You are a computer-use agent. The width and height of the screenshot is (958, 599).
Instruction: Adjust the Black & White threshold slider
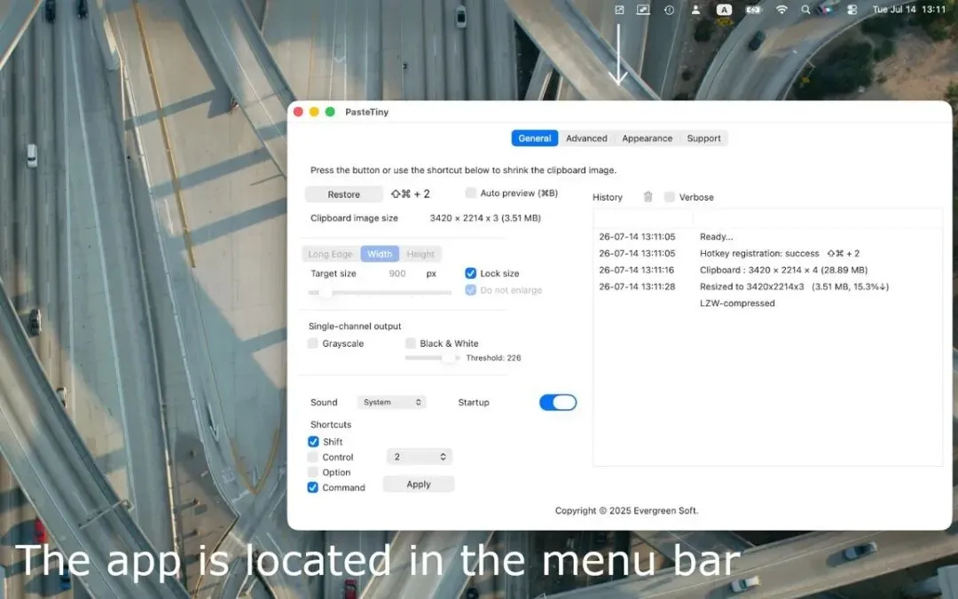click(432, 358)
